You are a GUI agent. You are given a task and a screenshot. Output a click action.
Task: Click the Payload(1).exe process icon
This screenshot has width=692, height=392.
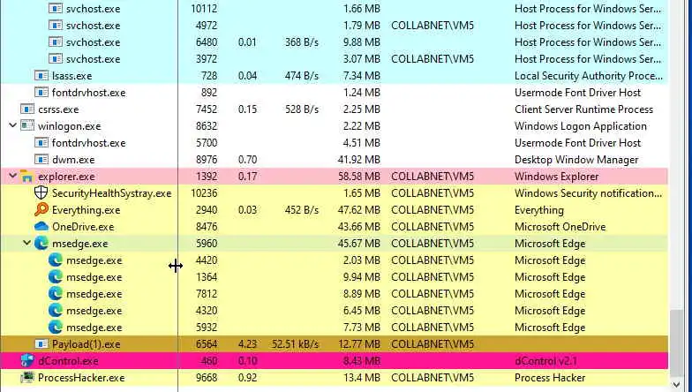[x=41, y=344]
